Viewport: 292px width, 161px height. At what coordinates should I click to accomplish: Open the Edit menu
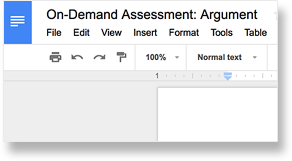[81, 33]
